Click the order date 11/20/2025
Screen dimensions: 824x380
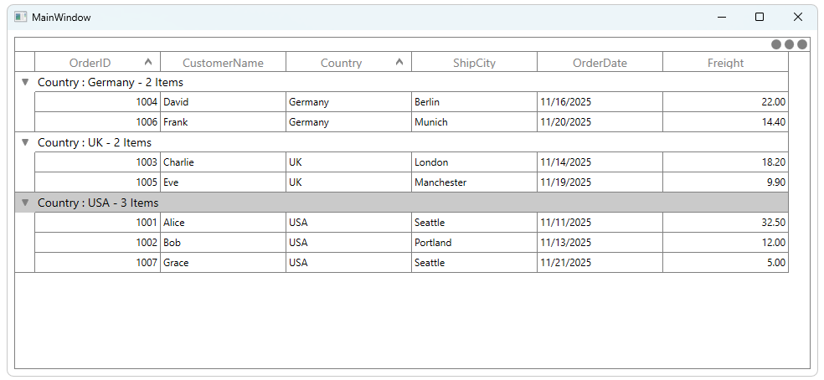click(x=600, y=122)
